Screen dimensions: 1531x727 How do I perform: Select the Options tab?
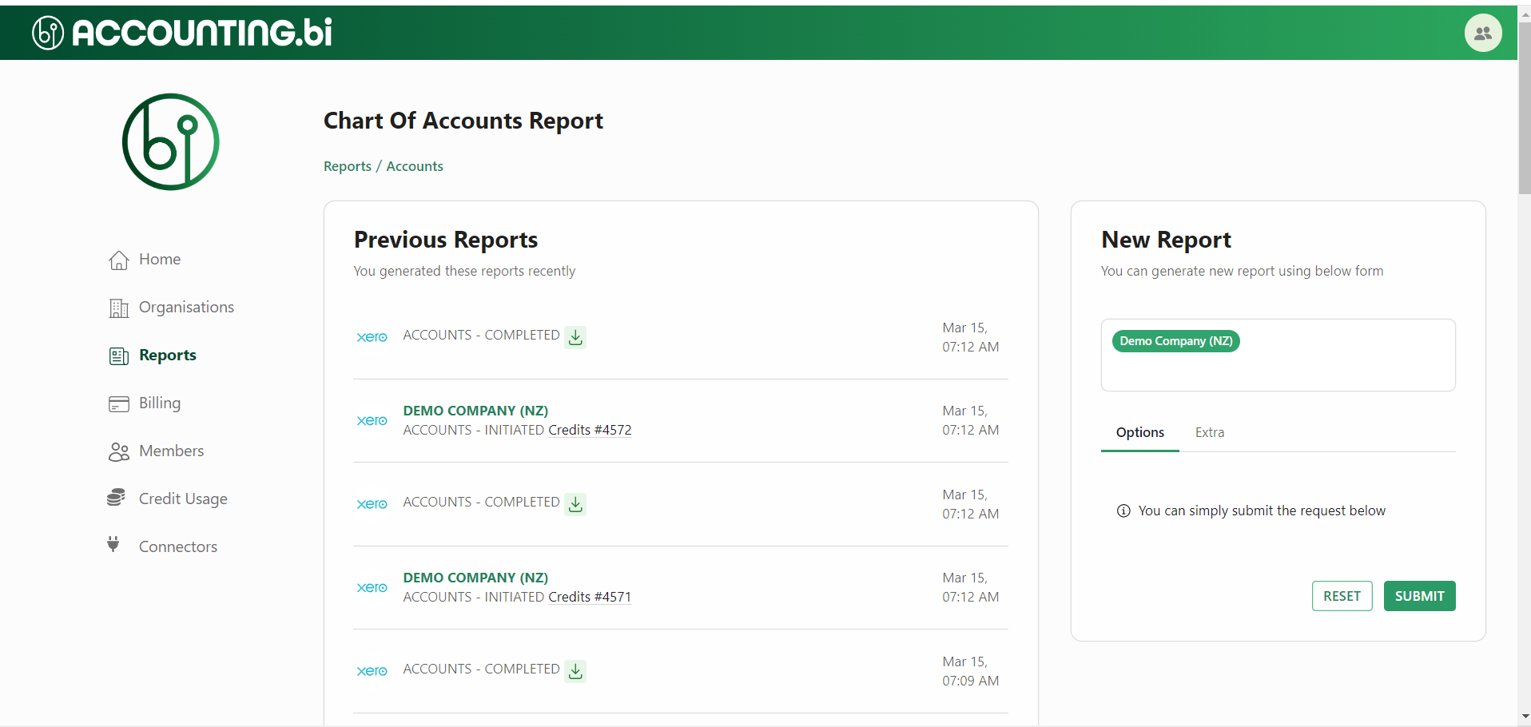click(1139, 432)
